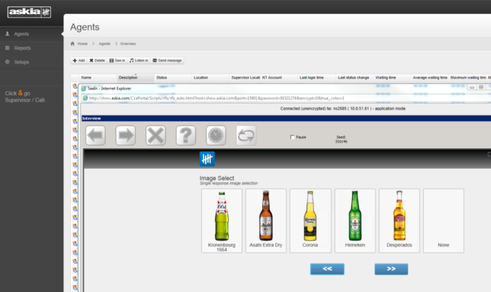Toggle the Pause checkbox
This screenshot has height=292, width=491.
coord(292,137)
